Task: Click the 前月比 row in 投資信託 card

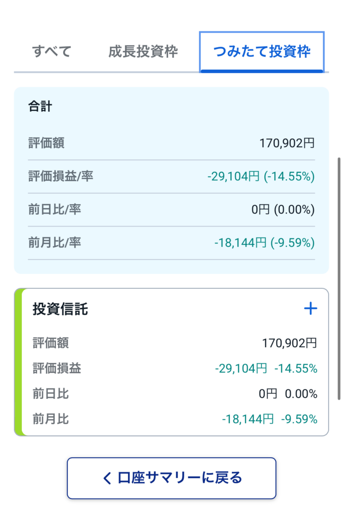Action: 175,419
